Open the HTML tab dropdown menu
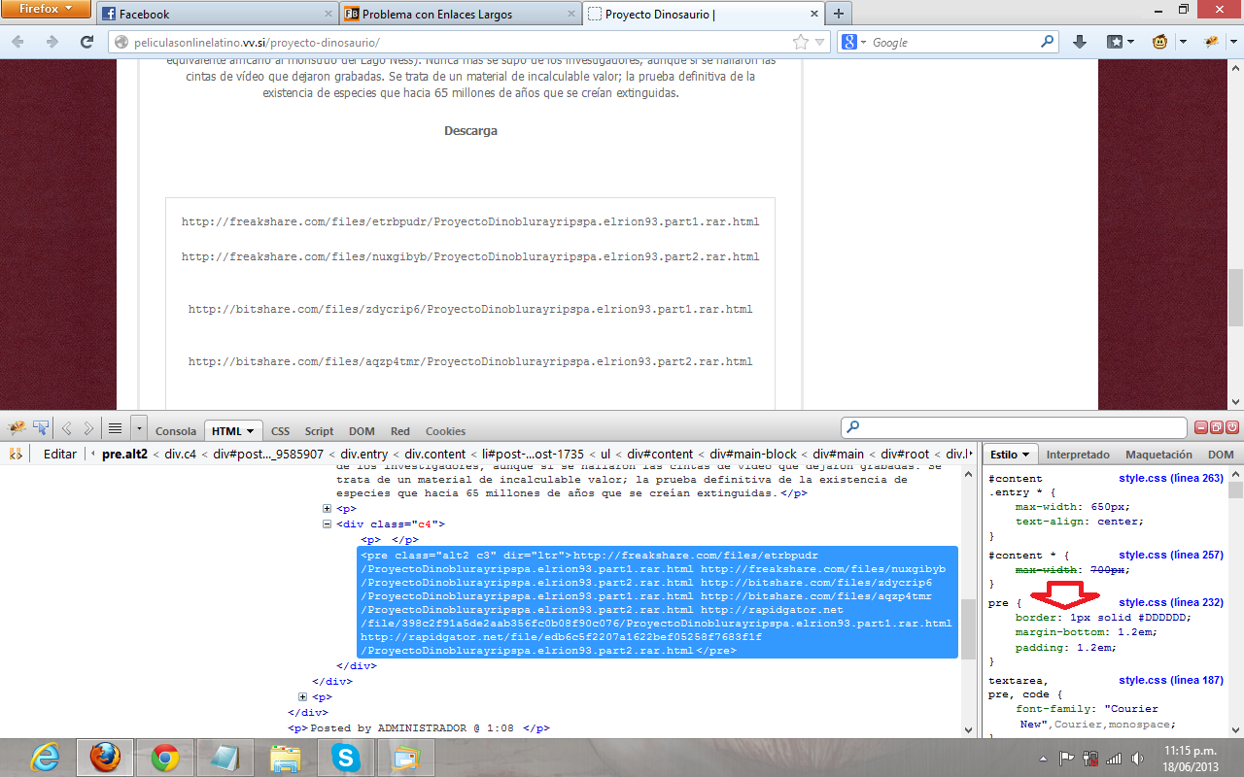Image resolution: width=1244 pixels, height=777 pixels. 250,431
